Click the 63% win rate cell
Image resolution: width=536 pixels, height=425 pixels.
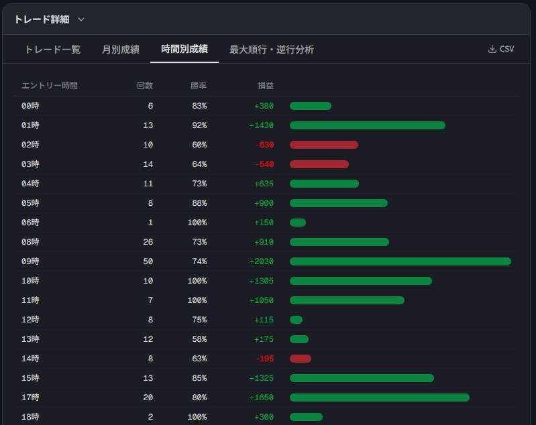pos(199,359)
